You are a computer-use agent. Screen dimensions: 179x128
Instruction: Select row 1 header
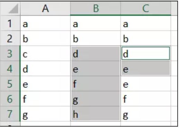pyautogui.click(x=10, y=23)
